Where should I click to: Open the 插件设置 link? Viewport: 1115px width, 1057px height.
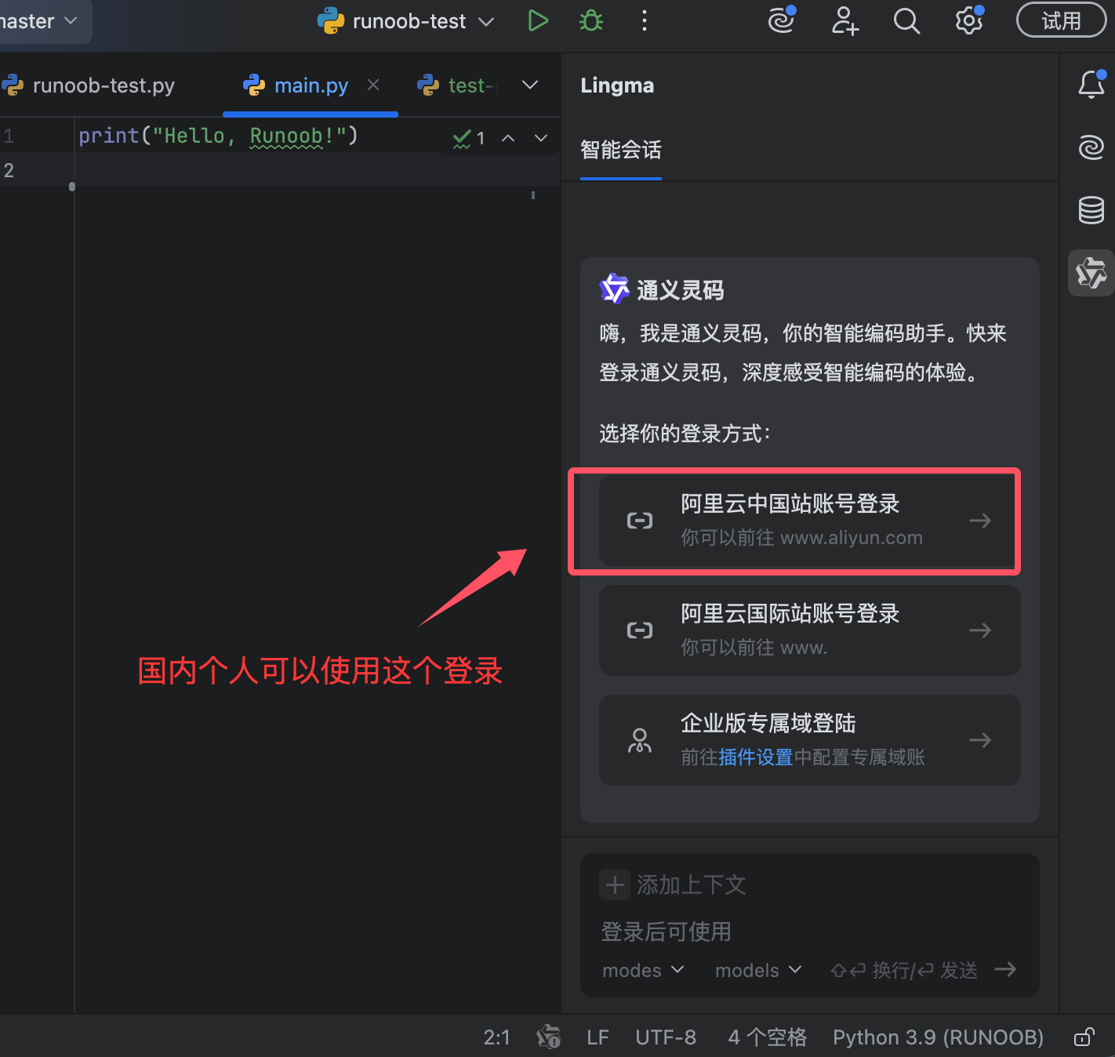(x=756, y=757)
